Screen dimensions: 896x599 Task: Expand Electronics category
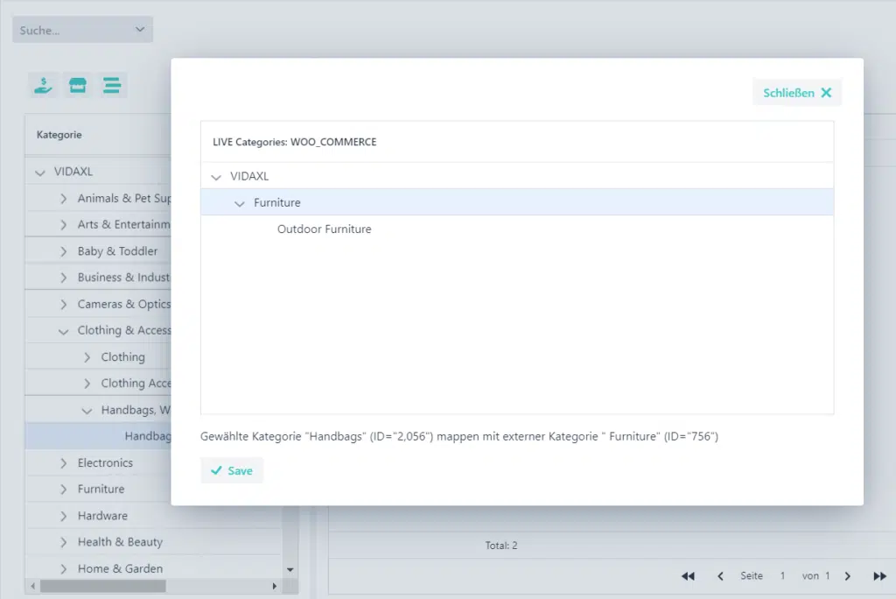[x=63, y=463]
